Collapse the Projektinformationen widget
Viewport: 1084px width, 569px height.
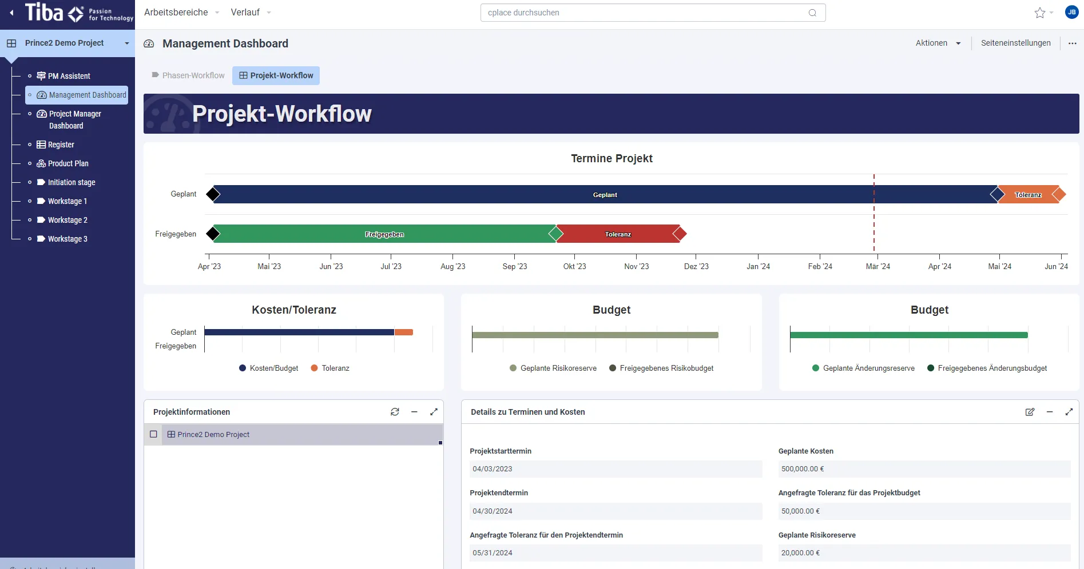coord(414,412)
